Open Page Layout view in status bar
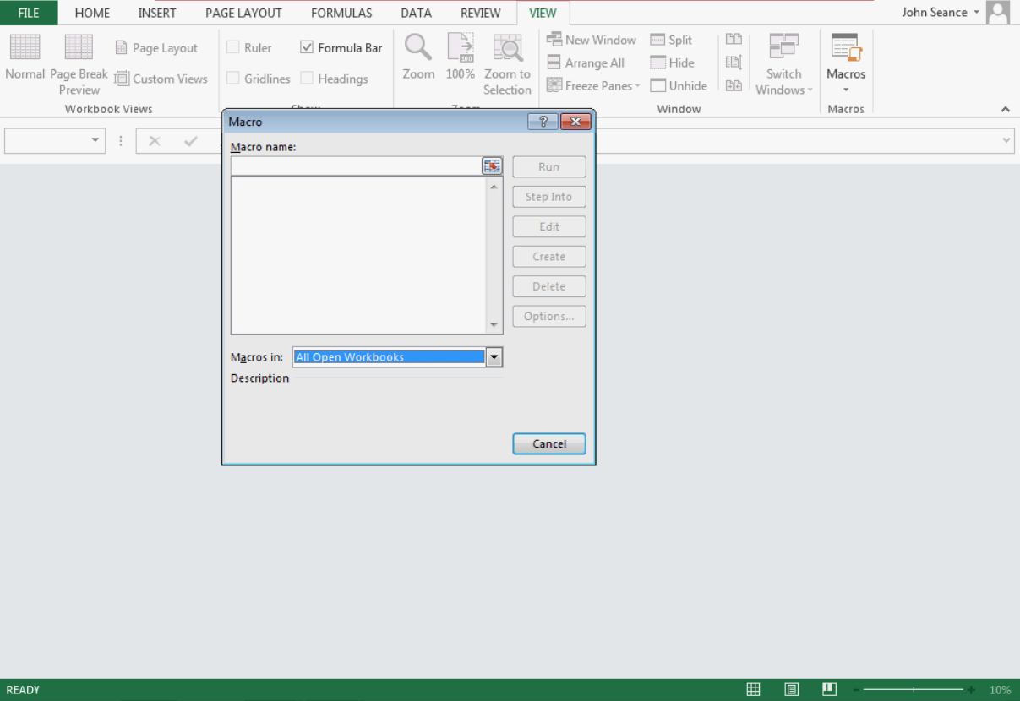The image size is (1020, 701). tap(792, 690)
